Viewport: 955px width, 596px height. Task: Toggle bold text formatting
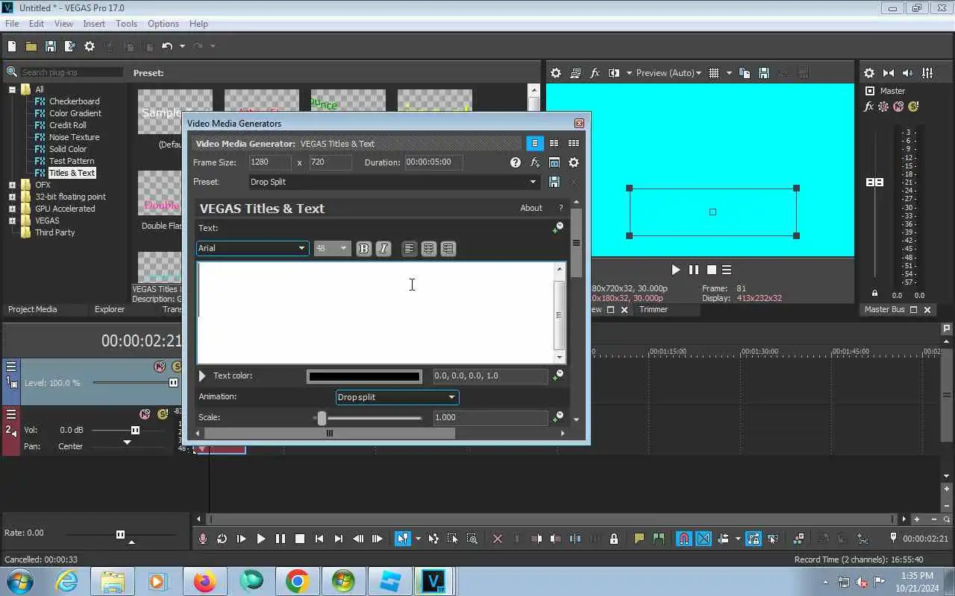pyautogui.click(x=363, y=249)
